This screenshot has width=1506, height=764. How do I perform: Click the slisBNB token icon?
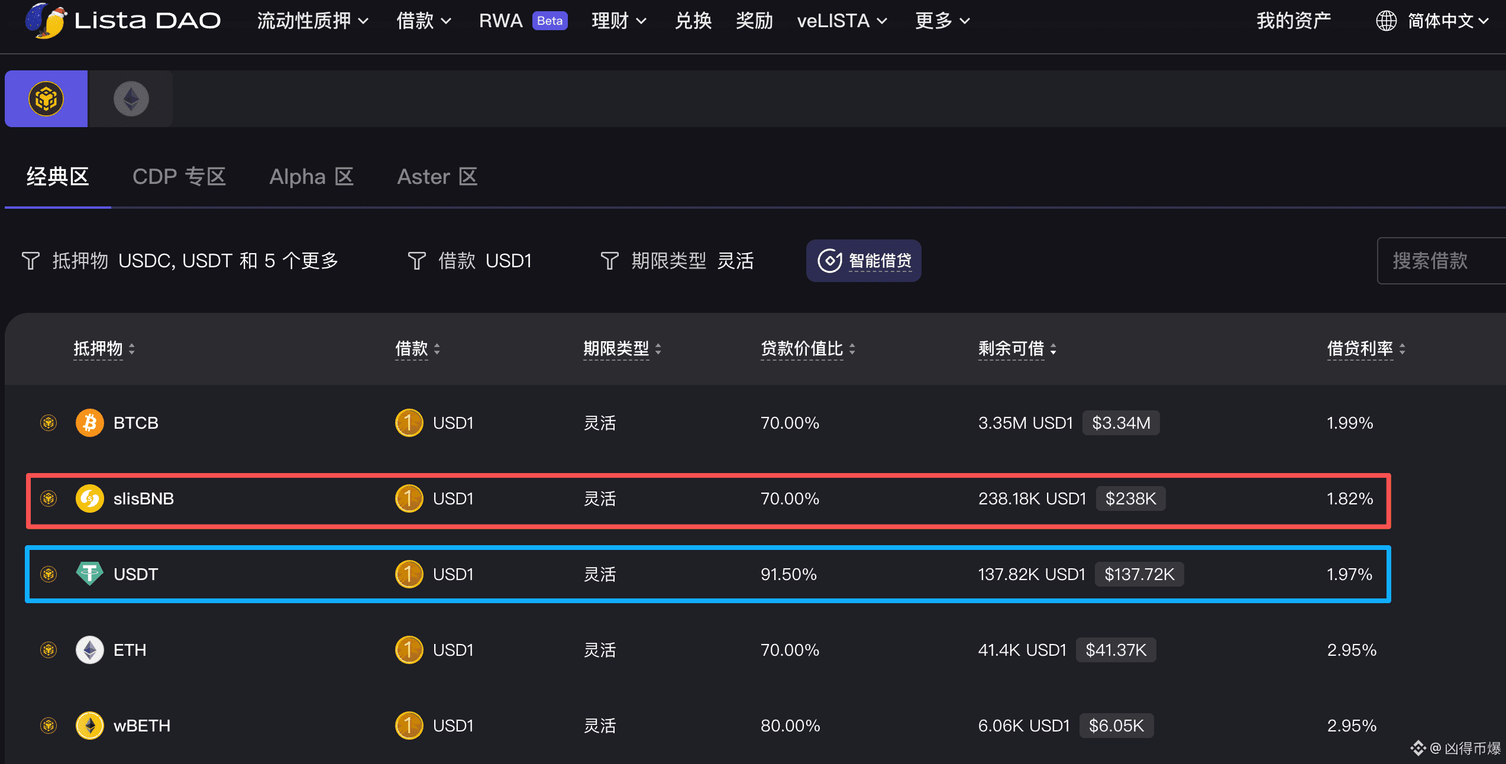click(89, 498)
